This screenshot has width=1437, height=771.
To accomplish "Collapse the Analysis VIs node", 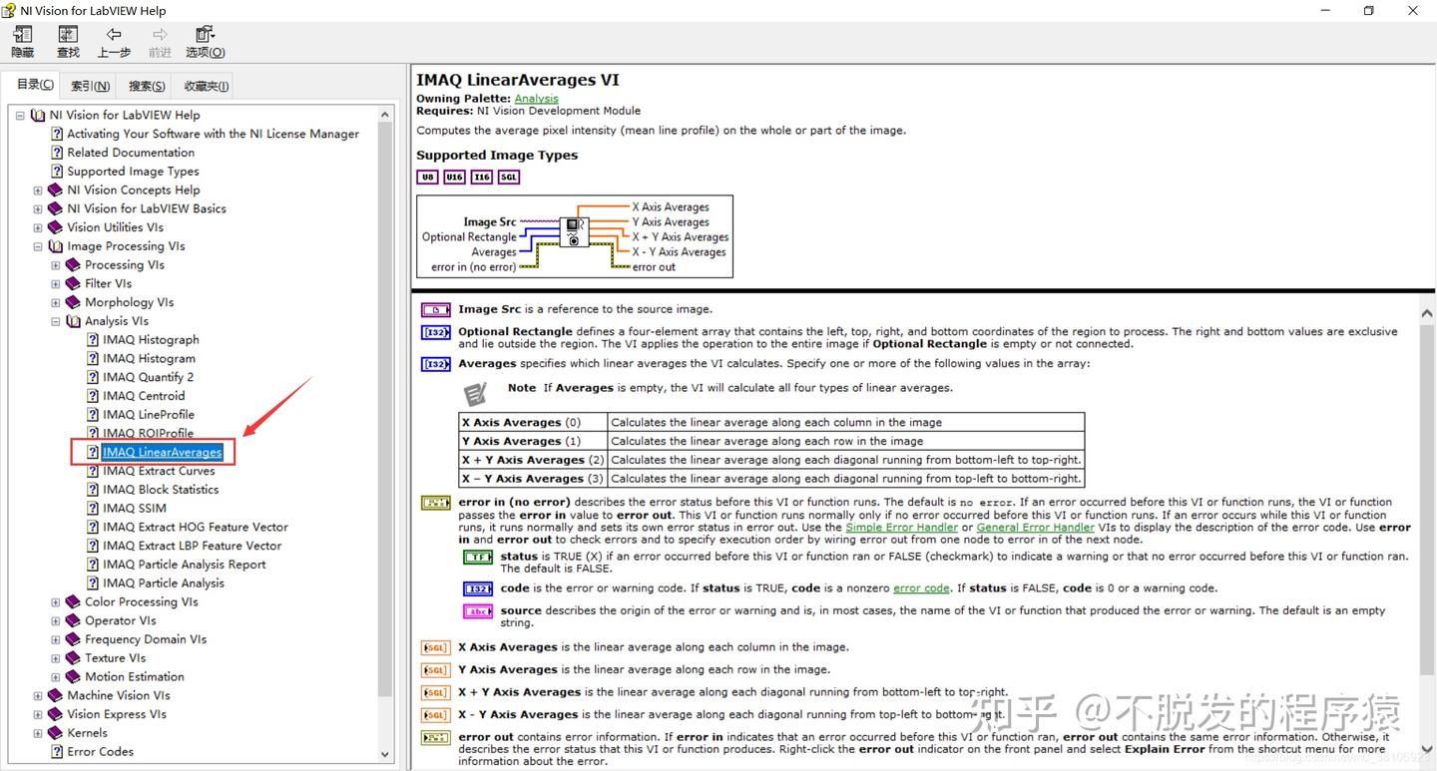I will tap(56, 321).
